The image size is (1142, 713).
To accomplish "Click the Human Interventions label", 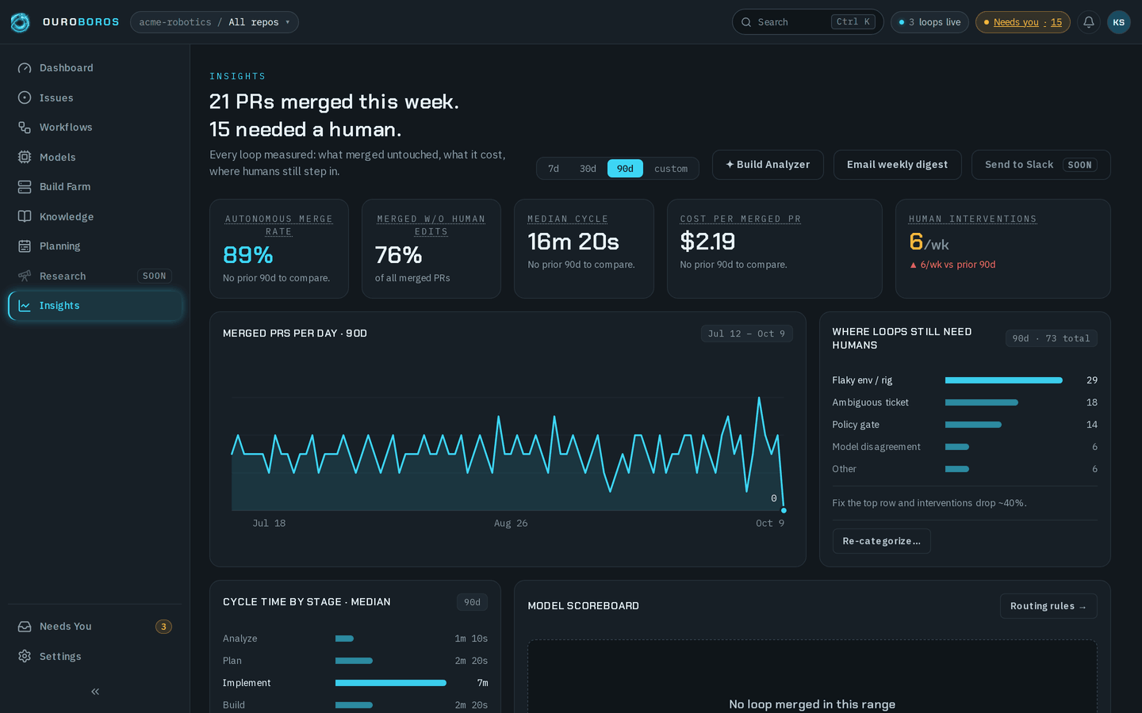I will coord(972,219).
